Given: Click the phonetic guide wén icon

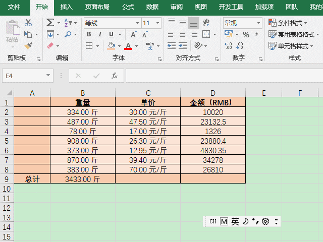Looking at the screenshot, I should coord(150,46).
